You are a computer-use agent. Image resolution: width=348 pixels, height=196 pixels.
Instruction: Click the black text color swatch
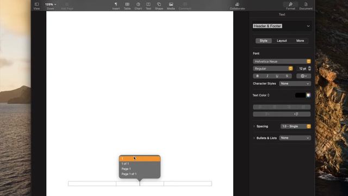click(x=300, y=95)
